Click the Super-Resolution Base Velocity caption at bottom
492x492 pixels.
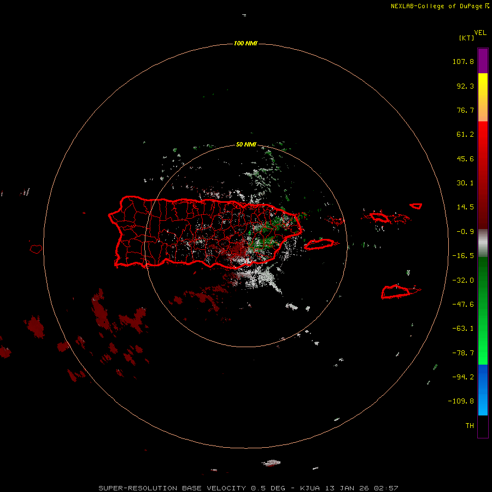pos(248,488)
